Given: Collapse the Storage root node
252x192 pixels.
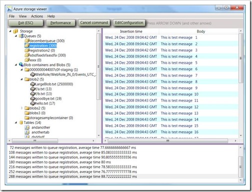Looking at the screenshot, I should [x=10, y=31].
